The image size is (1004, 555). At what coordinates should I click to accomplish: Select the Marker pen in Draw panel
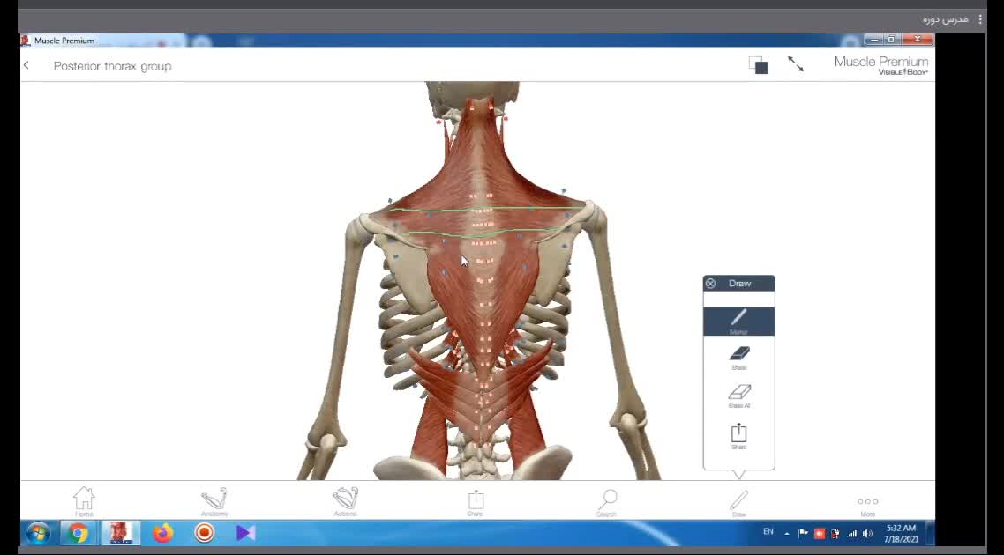tap(739, 322)
